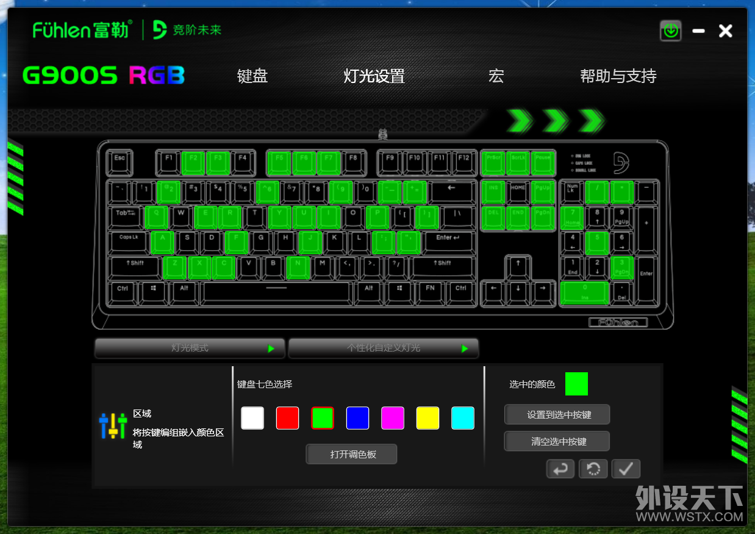
Task: Deselect the highlighted F7 key
Action: (x=329, y=162)
